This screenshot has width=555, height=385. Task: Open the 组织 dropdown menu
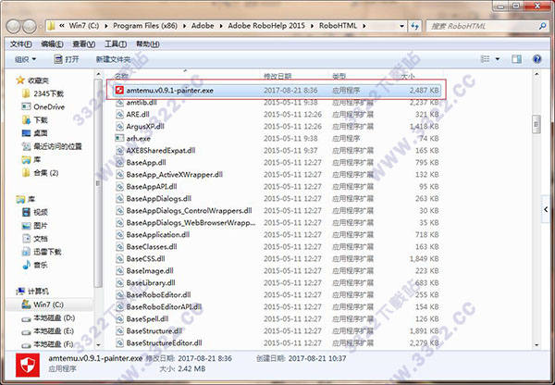point(25,59)
